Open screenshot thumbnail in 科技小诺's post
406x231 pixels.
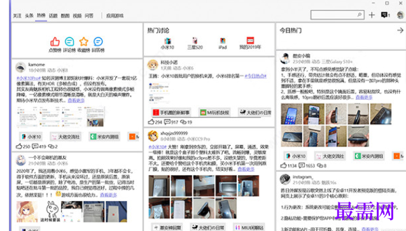pyautogui.click(x=159, y=93)
